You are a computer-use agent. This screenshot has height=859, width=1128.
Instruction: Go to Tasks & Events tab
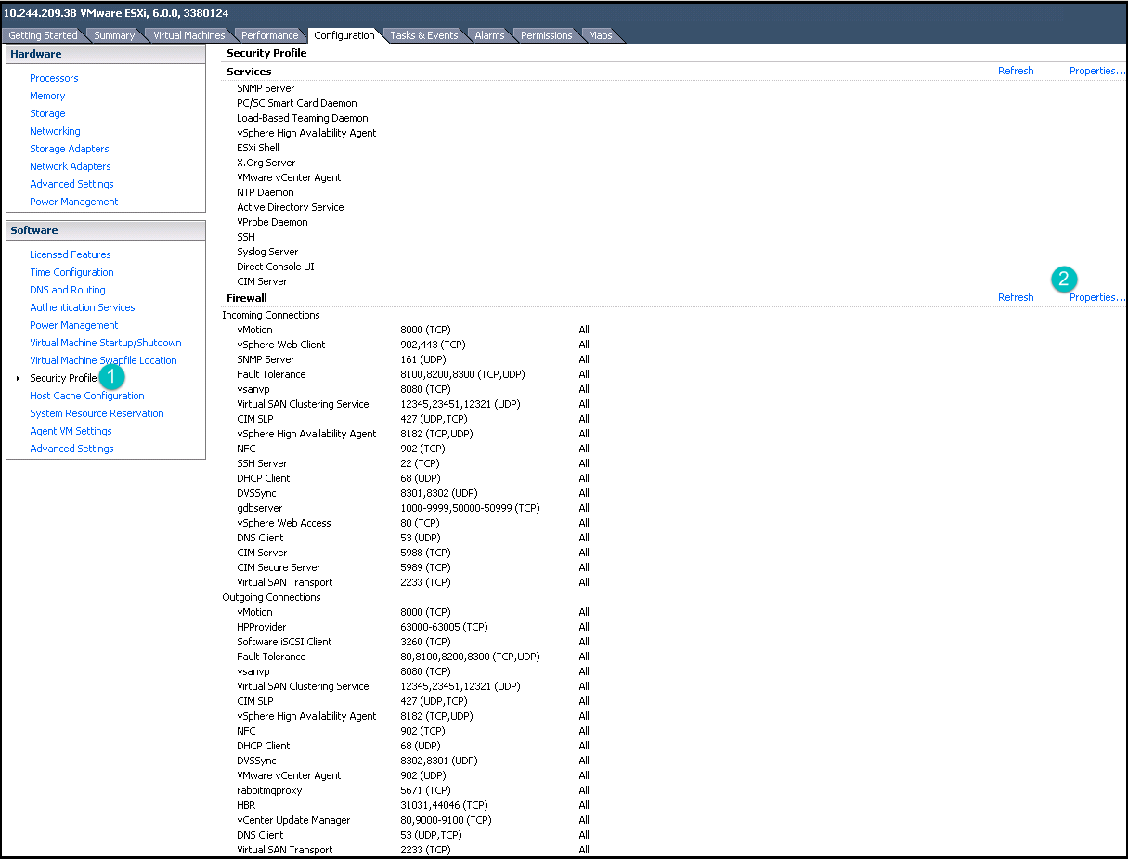(x=423, y=35)
